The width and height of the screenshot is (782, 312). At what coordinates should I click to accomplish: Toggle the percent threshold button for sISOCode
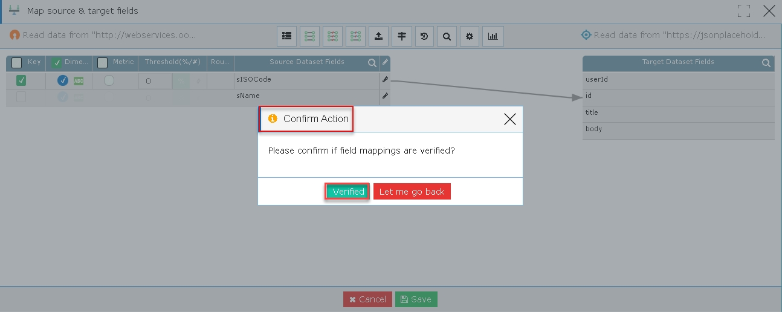pos(181,80)
